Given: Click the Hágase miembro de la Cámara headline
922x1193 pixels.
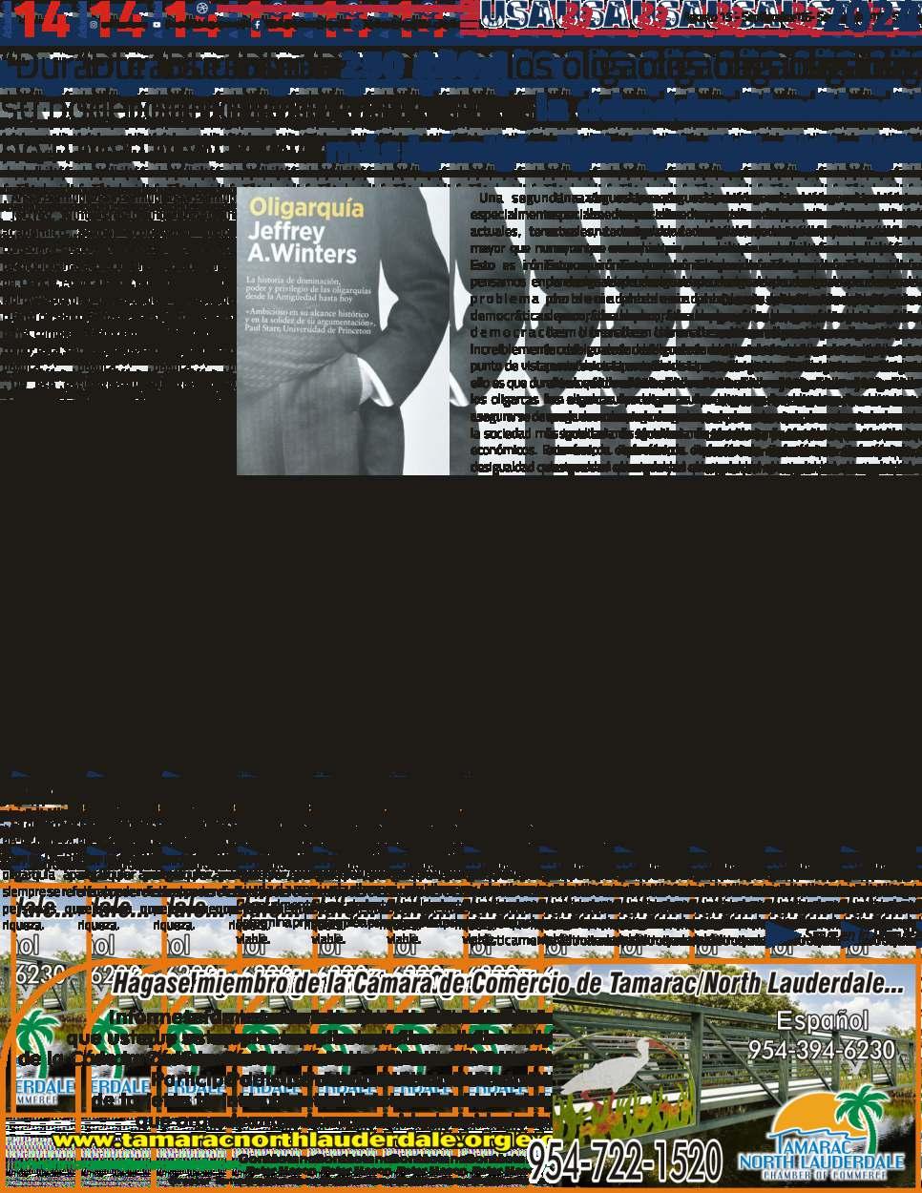Looking at the screenshot, I should [x=509, y=984].
